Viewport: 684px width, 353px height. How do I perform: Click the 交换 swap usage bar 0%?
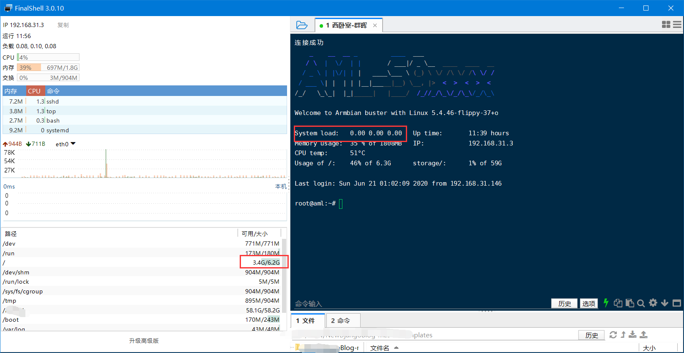[x=48, y=78]
